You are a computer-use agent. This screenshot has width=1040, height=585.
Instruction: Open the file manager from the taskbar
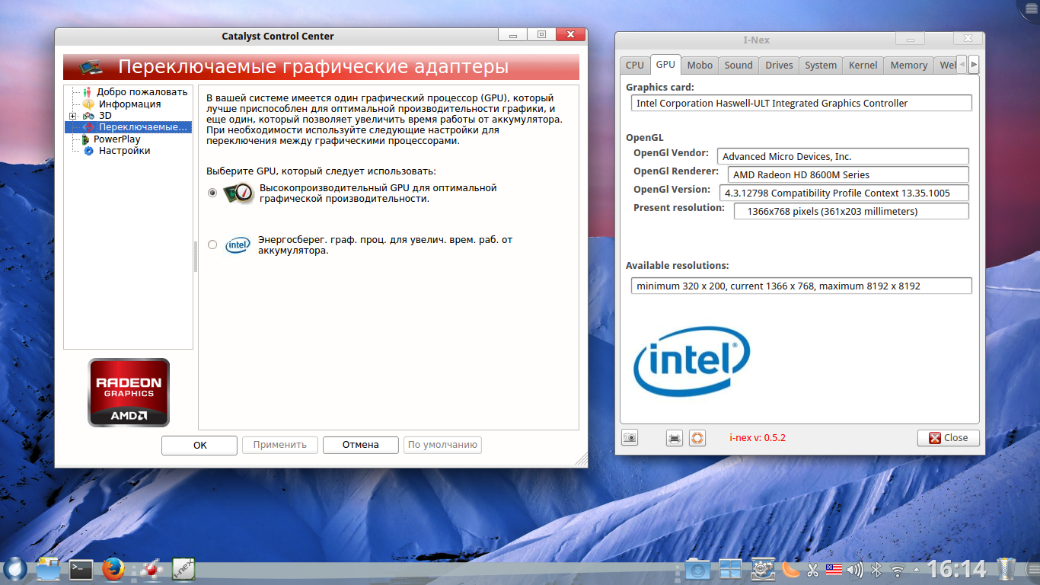[x=48, y=569]
